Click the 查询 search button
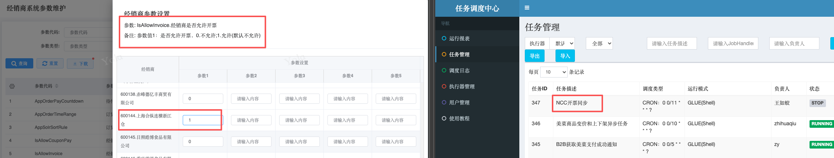The width and height of the screenshot is (834, 158). [19, 63]
